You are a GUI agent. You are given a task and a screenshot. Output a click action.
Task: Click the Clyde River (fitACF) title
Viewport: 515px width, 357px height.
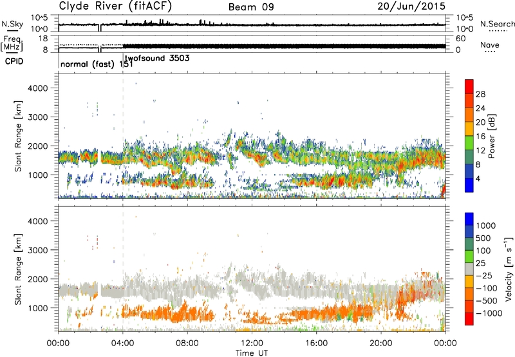(115, 6)
